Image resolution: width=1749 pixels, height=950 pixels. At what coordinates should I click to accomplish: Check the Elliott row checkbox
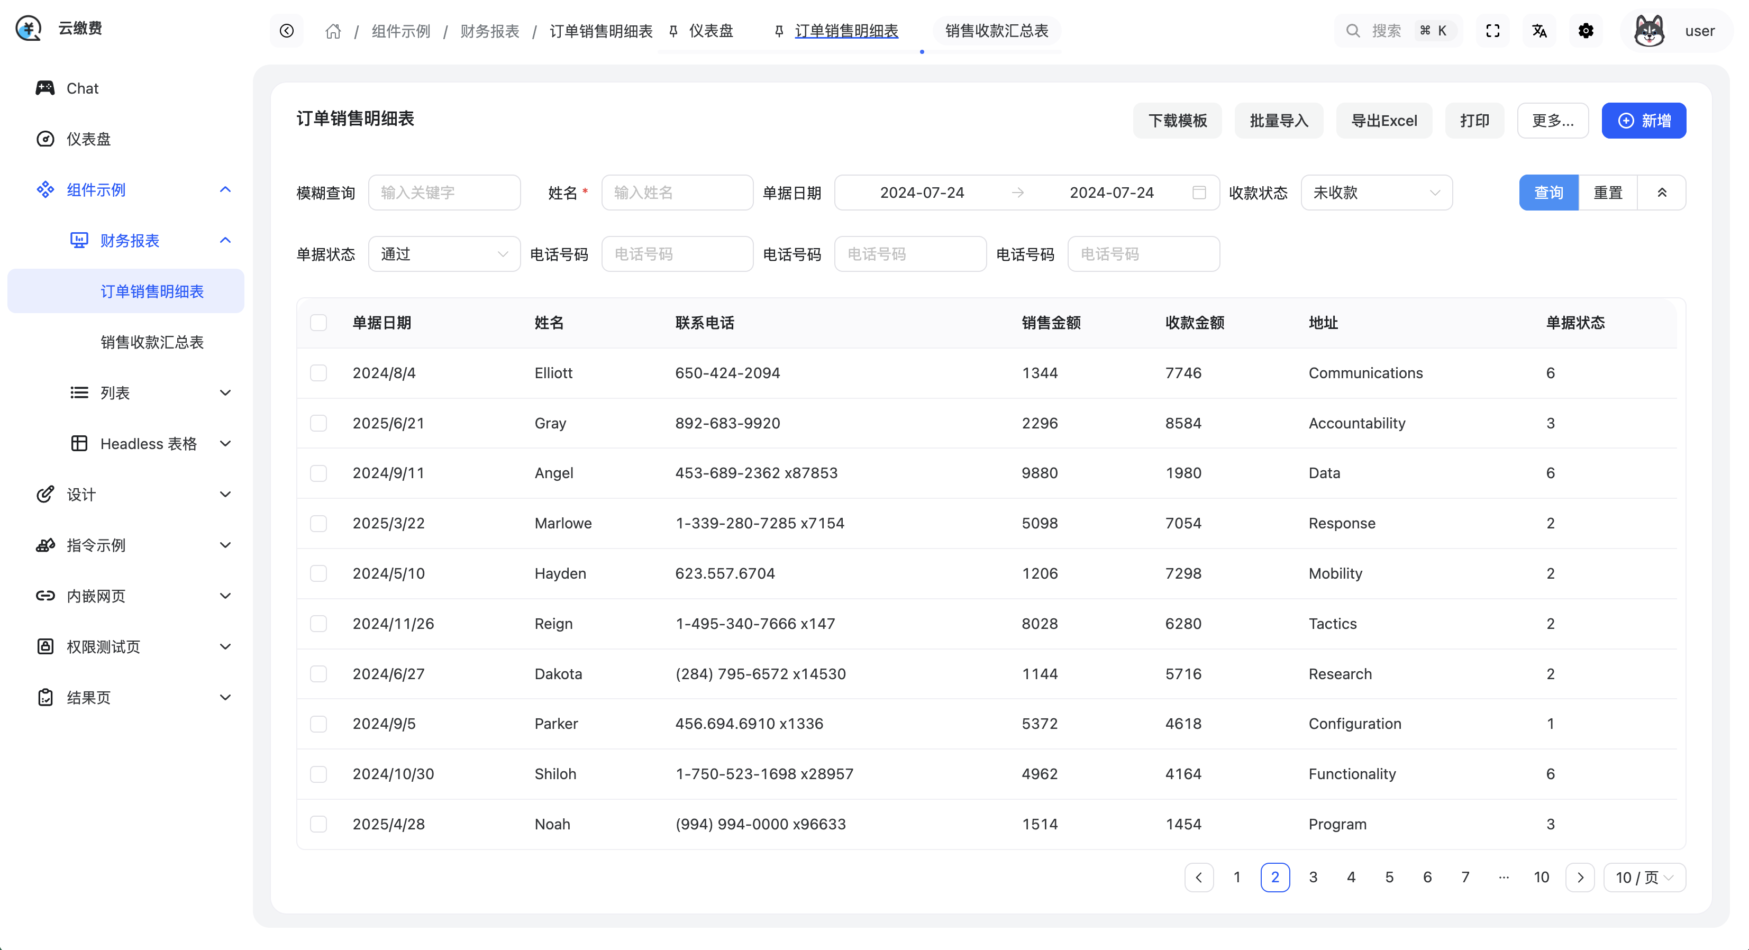(x=318, y=373)
